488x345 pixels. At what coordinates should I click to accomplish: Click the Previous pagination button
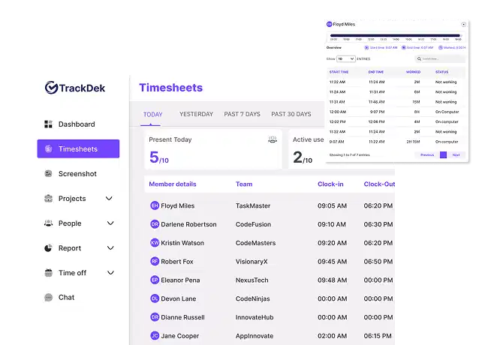[x=426, y=154]
